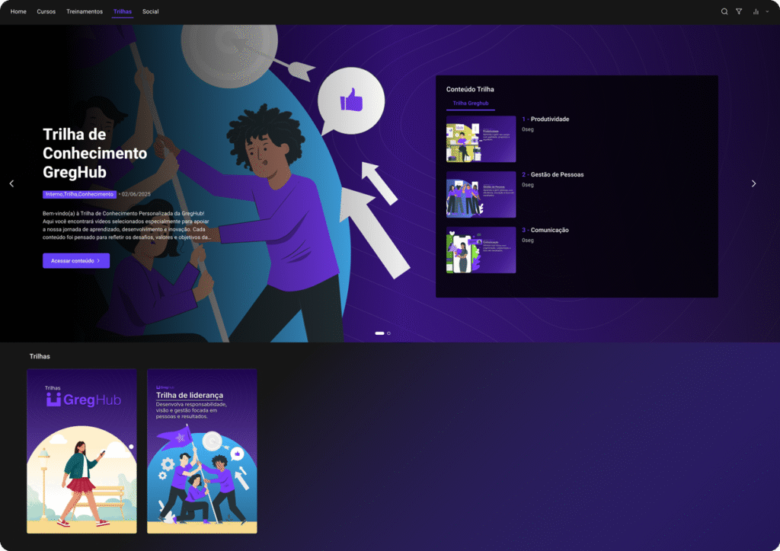This screenshot has width=780, height=551.
Task: Open the bar chart stats icon
Action: [756, 11]
